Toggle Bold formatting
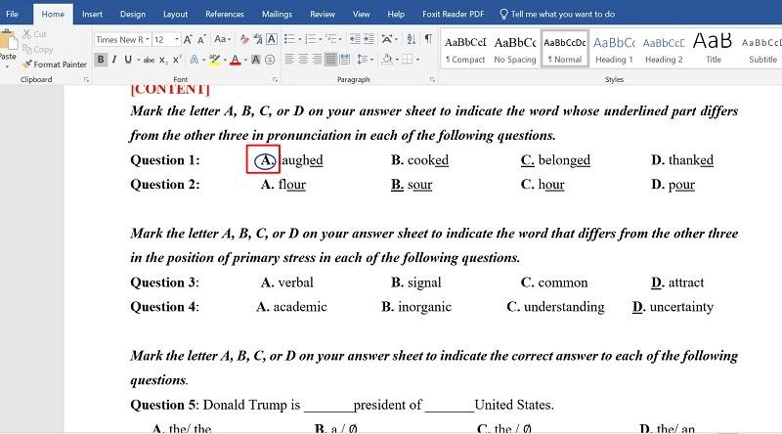Viewport: 782px width, 434px height. click(x=101, y=60)
